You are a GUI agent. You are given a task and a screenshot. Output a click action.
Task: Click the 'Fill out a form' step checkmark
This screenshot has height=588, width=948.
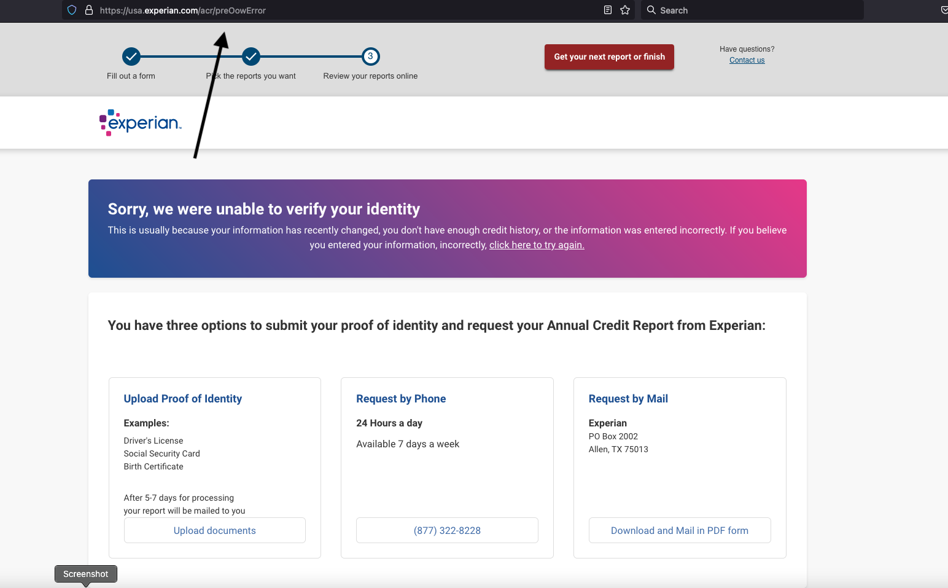click(x=131, y=57)
